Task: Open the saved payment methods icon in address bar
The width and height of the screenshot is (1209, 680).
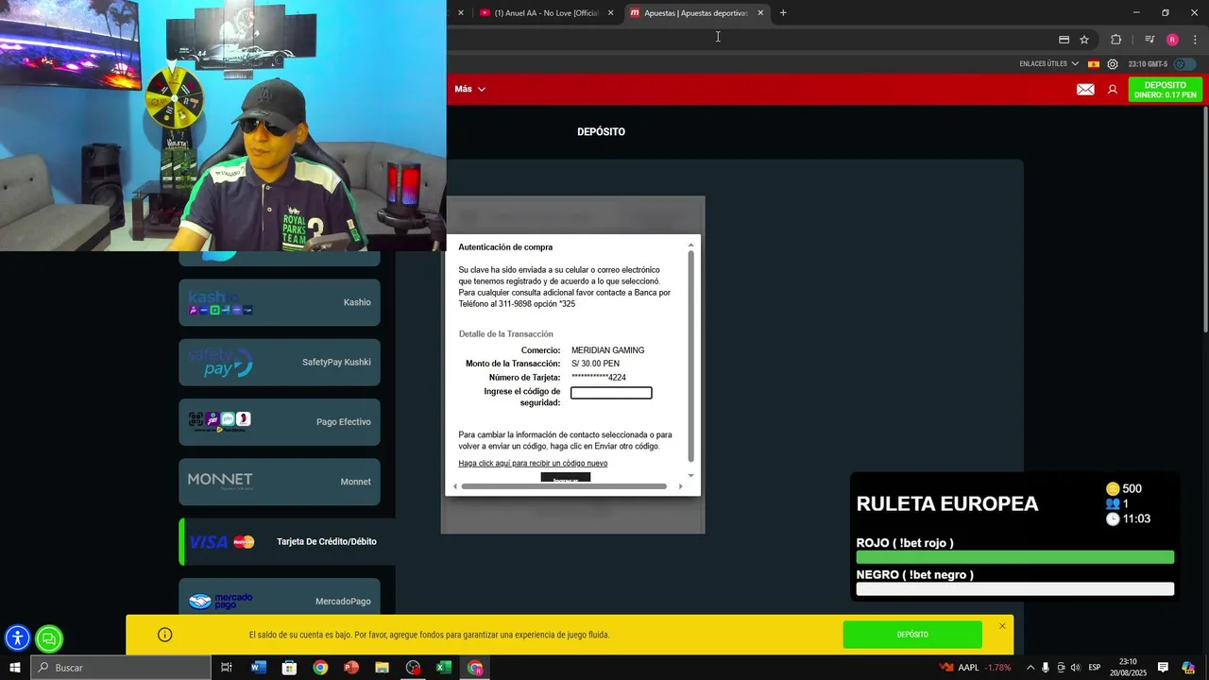Action: (1064, 40)
